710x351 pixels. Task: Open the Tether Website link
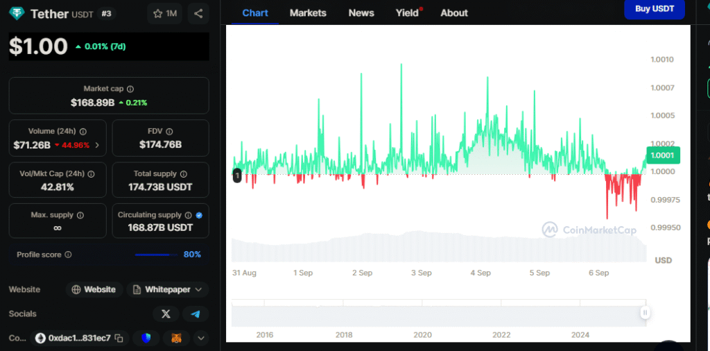point(94,289)
